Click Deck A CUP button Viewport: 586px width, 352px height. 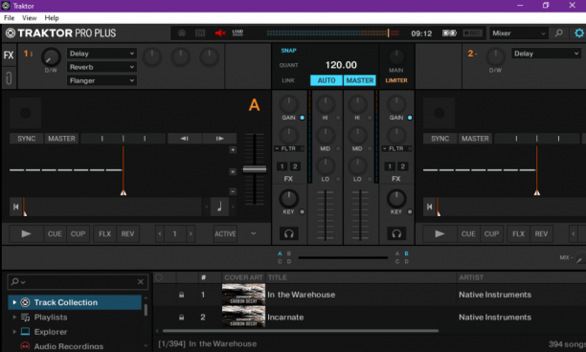(x=78, y=233)
